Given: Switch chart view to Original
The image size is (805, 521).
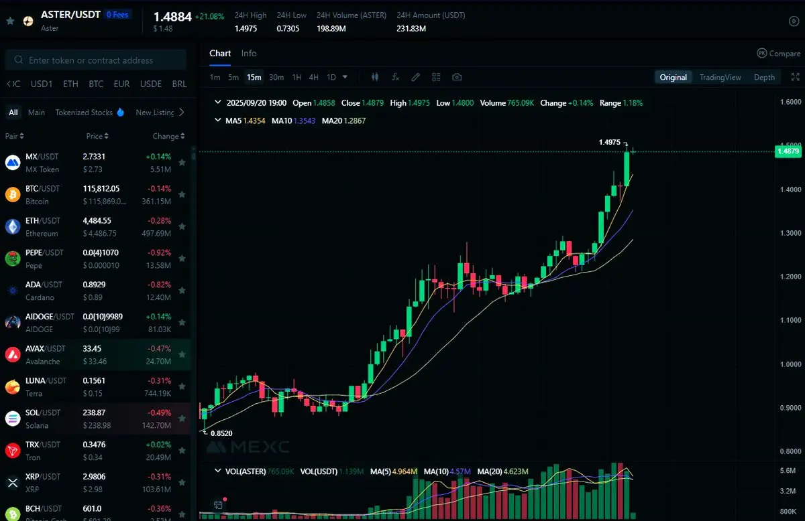Looking at the screenshot, I should [x=673, y=77].
